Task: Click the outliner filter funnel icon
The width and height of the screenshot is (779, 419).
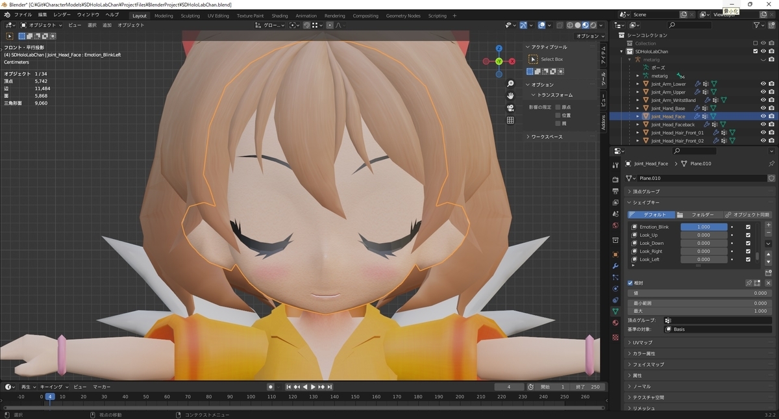Action: (x=757, y=25)
